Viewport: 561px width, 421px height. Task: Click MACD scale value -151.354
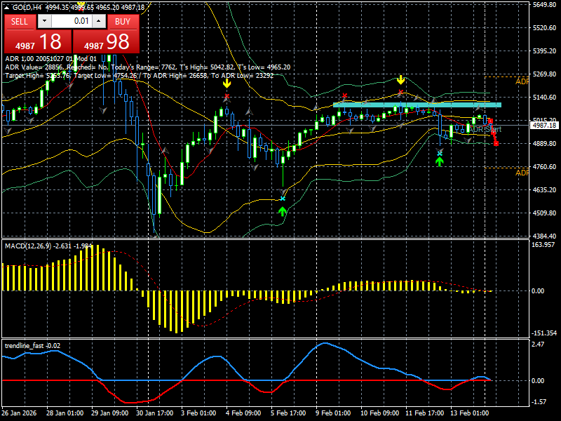coord(544,333)
